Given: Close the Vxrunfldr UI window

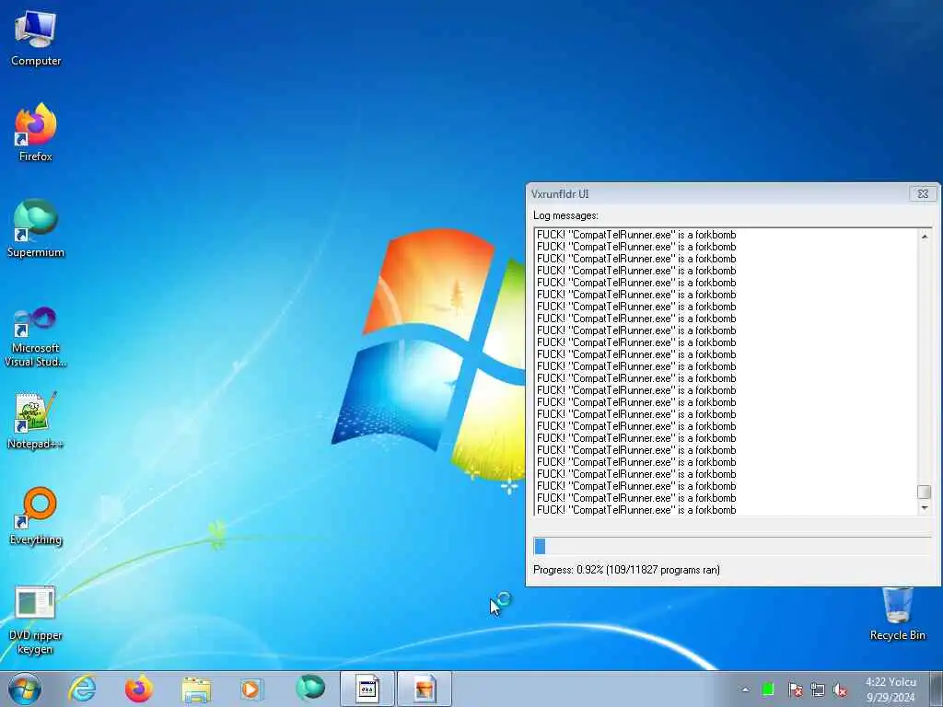Looking at the screenshot, I should (x=923, y=193).
